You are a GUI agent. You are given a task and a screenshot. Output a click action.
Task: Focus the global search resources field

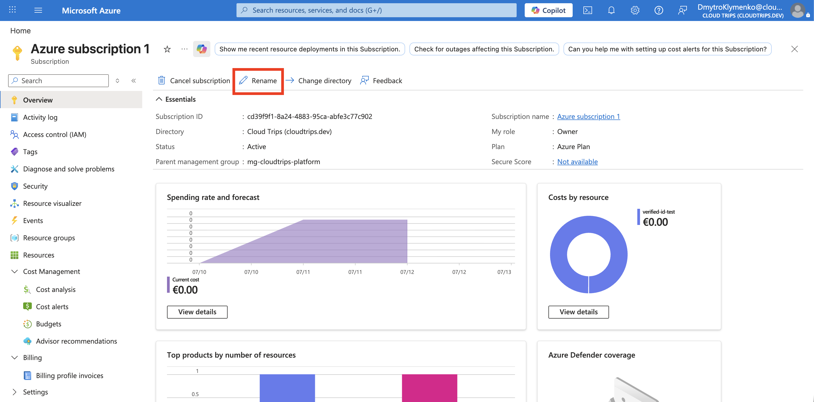376,10
